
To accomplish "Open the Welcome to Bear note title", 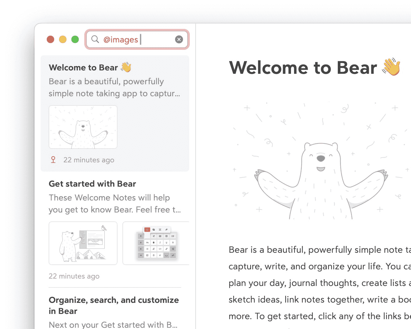I will tap(90, 67).
